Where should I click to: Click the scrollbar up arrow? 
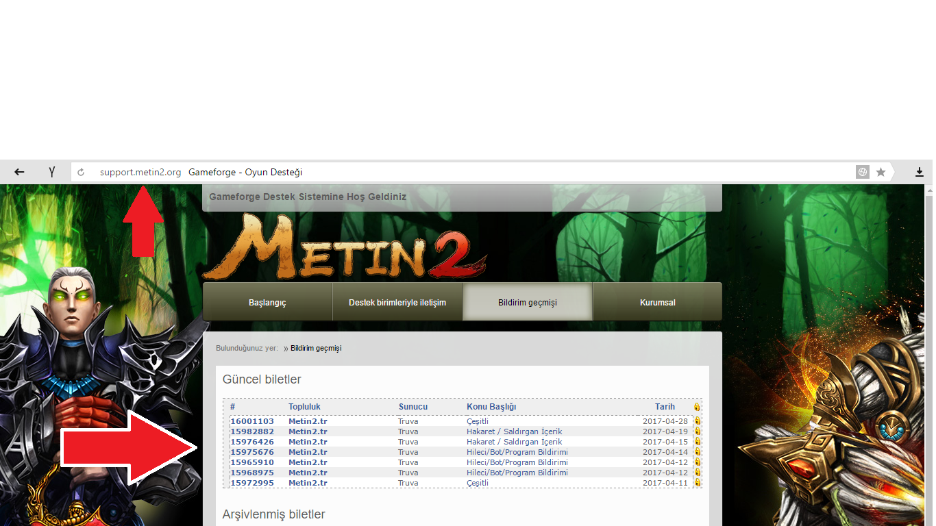pos(928,189)
